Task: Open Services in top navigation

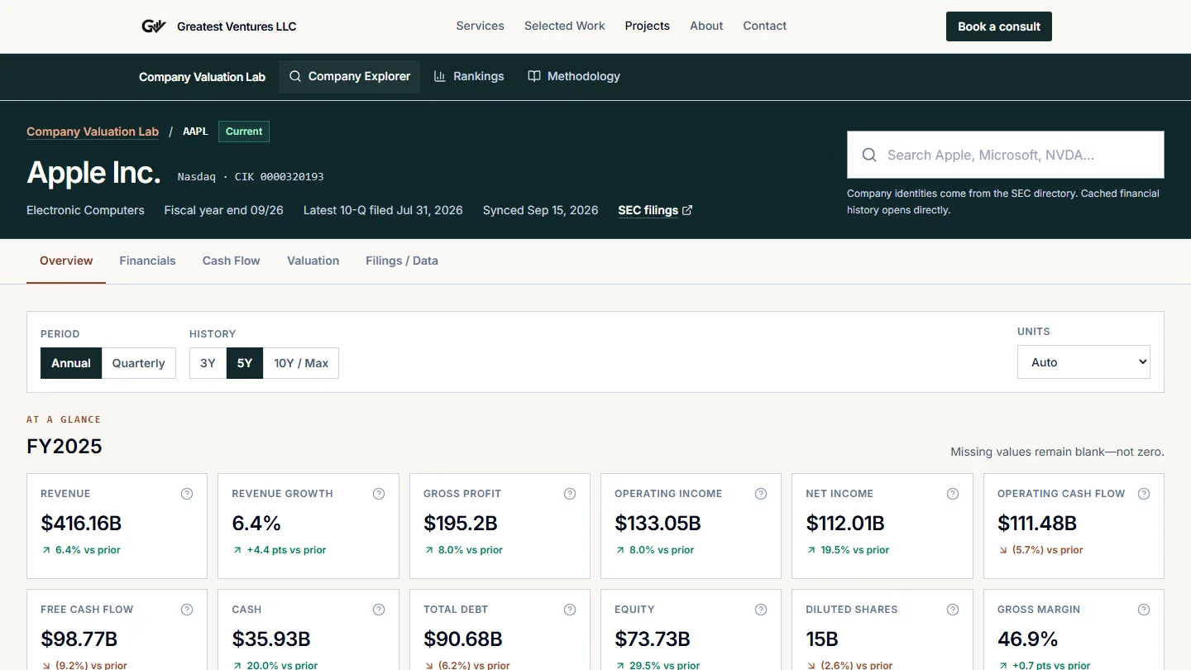Action: pyautogui.click(x=480, y=26)
